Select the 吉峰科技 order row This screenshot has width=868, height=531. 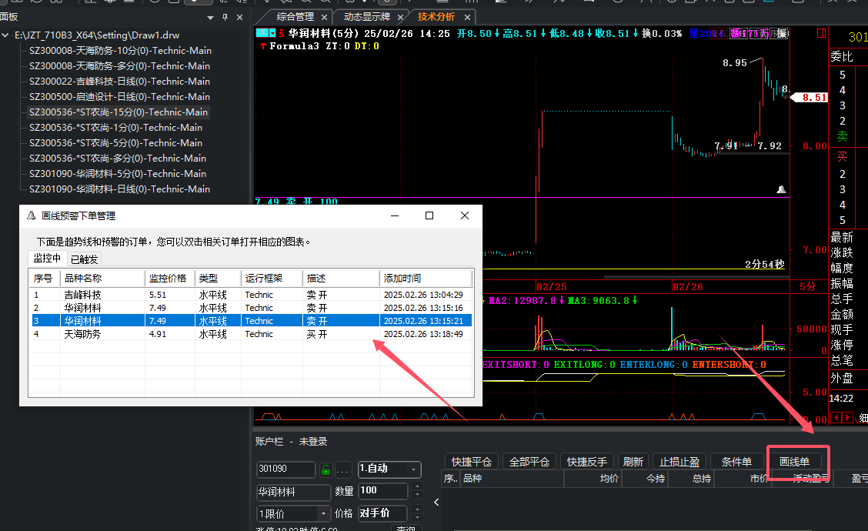tap(251, 295)
